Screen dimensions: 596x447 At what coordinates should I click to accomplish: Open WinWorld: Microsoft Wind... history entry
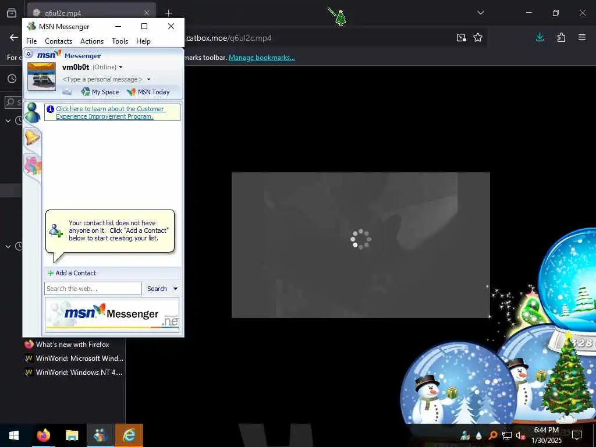(74, 359)
